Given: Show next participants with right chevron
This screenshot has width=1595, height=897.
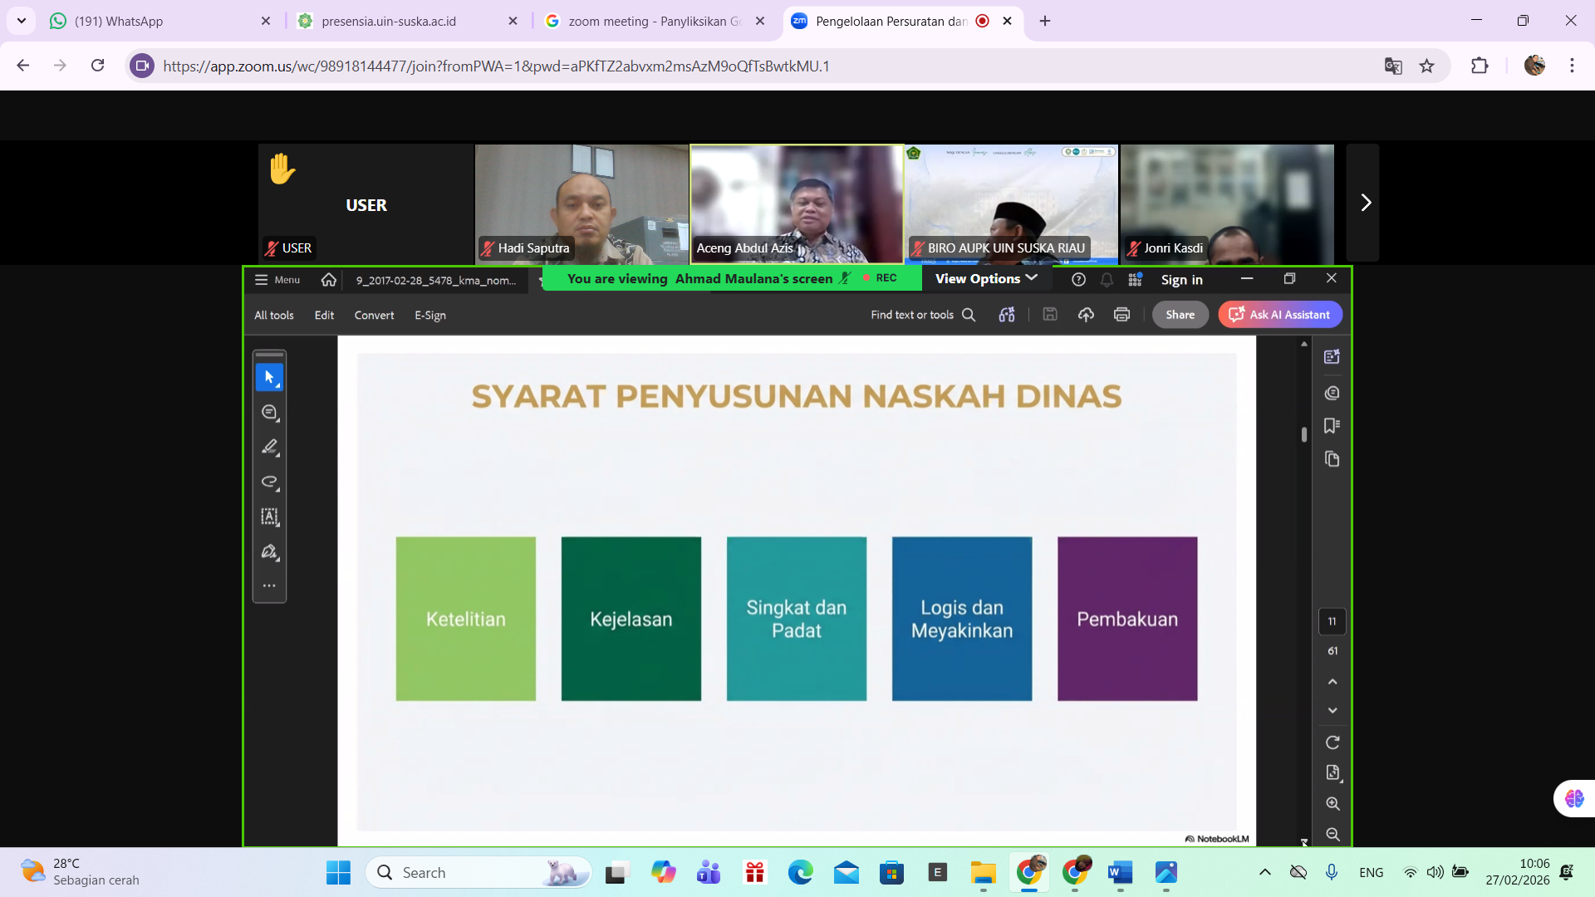Looking at the screenshot, I should (x=1365, y=203).
